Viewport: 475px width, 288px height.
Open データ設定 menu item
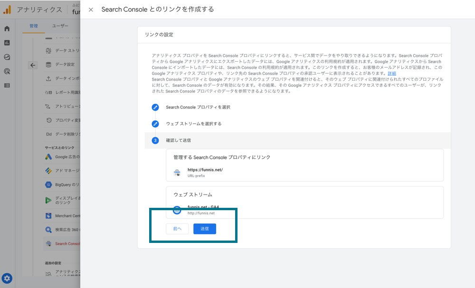pos(63,65)
